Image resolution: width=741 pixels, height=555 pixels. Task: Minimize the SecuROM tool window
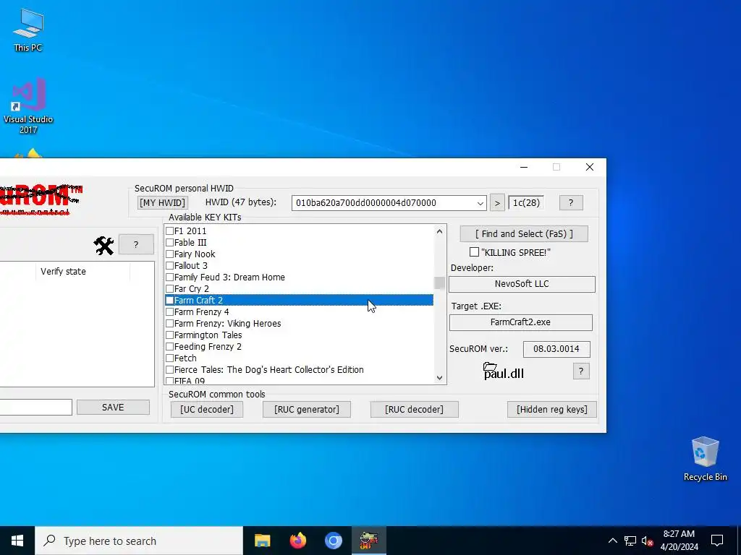pyautogui.click(x=524, y=167)
